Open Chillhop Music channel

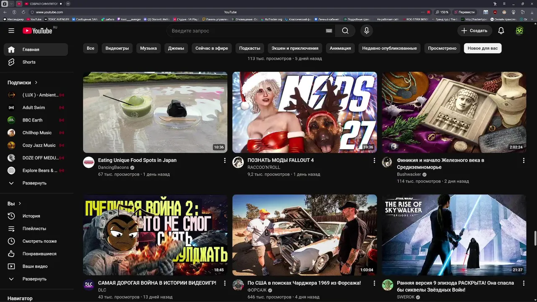click(36, 133)
